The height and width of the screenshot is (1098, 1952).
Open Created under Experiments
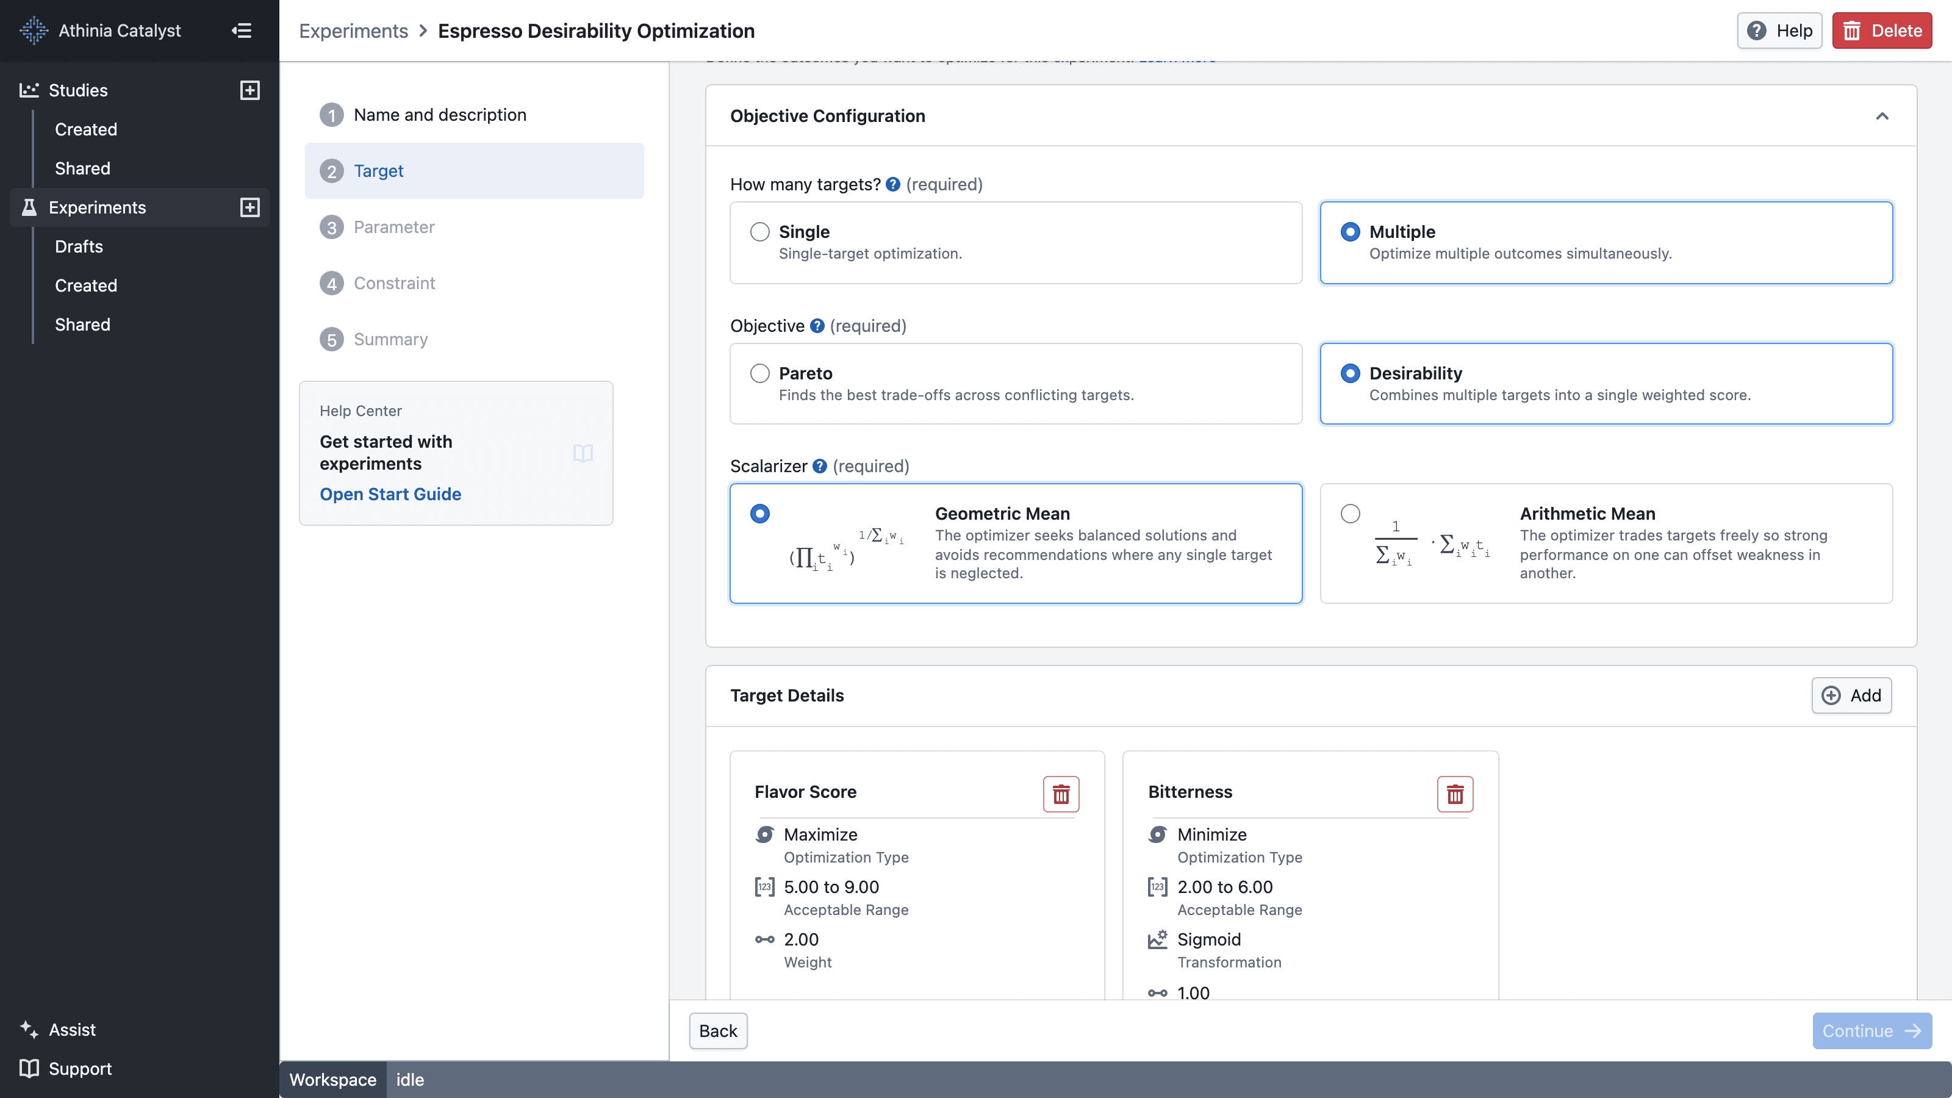coord(85,285)
